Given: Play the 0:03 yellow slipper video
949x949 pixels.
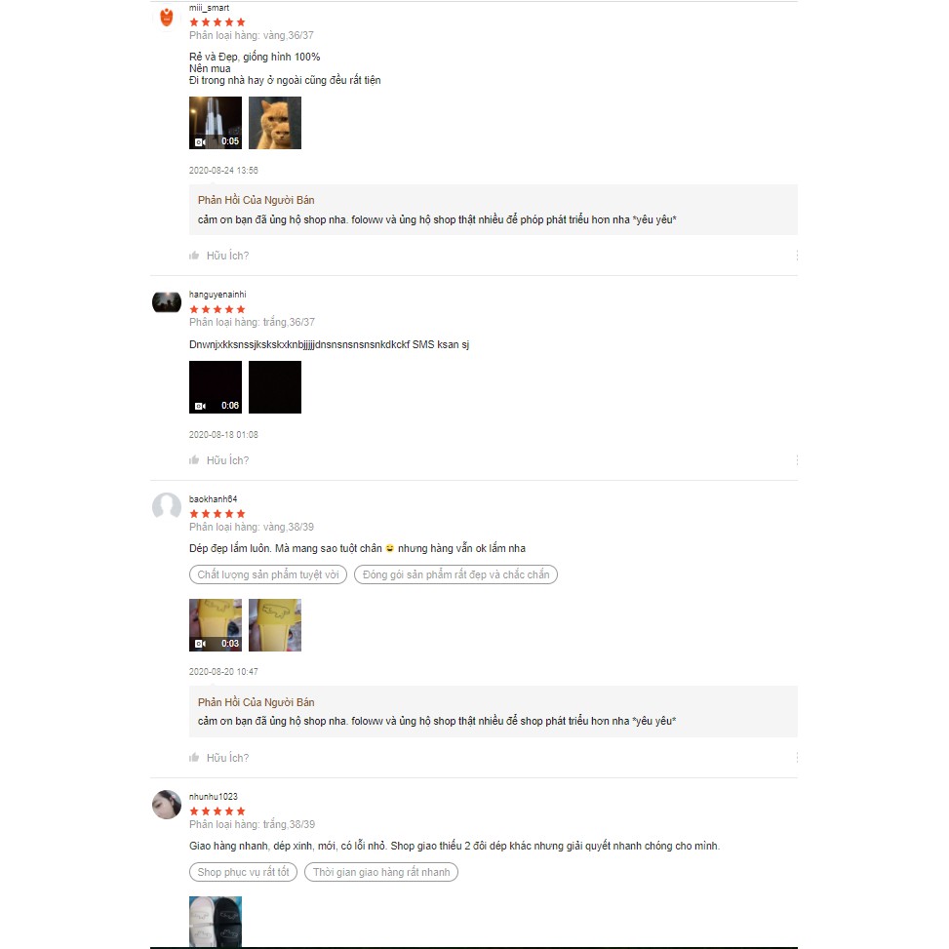Looking at the screenshot, I should 216,625.
